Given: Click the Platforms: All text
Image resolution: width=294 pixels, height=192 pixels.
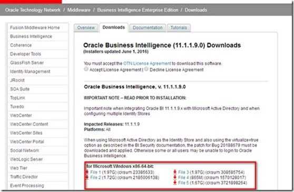Looking at the screenshot, I should [x=97, y=129].
